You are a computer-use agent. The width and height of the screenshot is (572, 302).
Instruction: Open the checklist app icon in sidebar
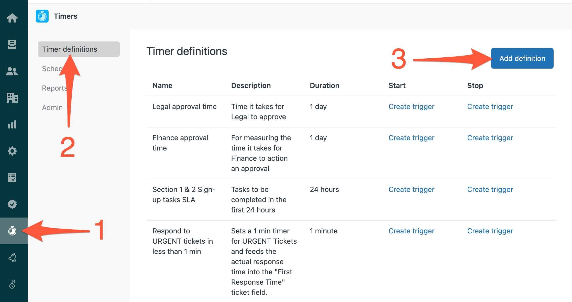coord(12,178)
